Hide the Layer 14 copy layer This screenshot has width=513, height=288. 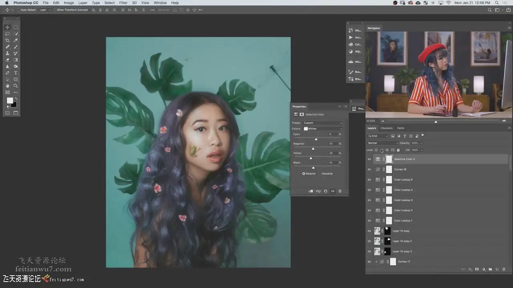click(x=370, y=231)
